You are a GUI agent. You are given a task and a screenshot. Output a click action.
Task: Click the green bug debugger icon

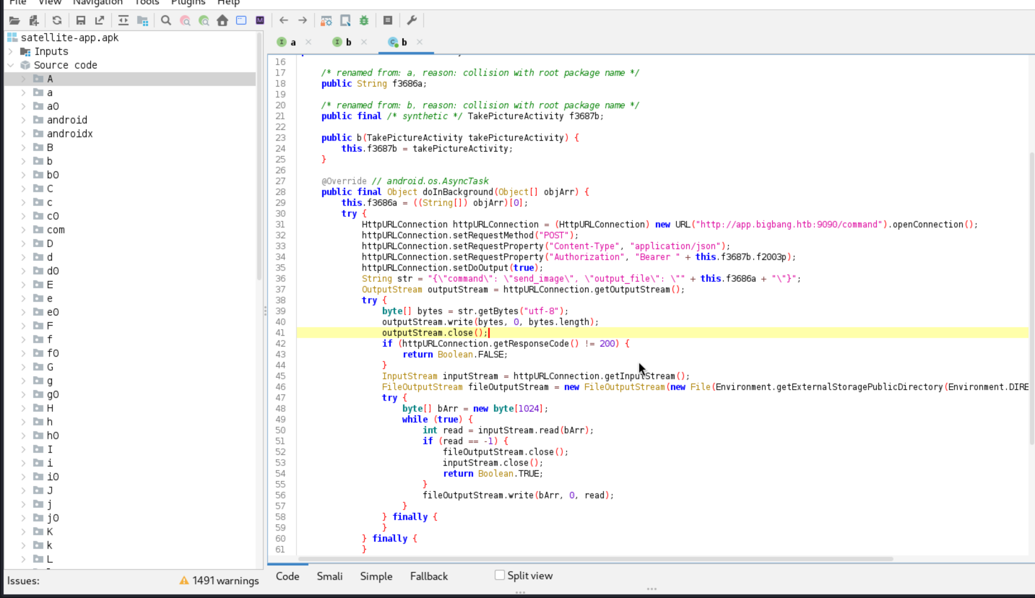click(x=364, y=20)
